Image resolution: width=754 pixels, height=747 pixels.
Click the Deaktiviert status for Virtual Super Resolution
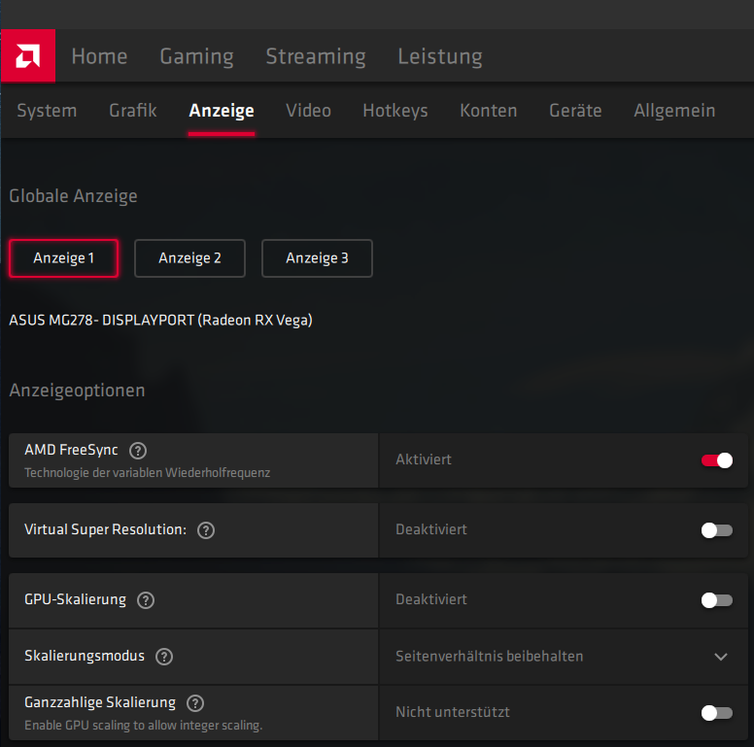tap(430, 529)
